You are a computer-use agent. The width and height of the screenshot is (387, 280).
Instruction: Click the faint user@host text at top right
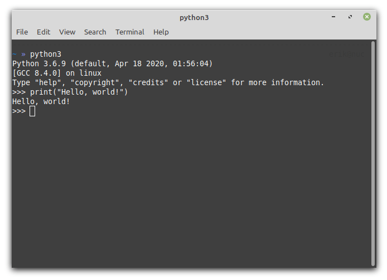[x=348, y=55]
